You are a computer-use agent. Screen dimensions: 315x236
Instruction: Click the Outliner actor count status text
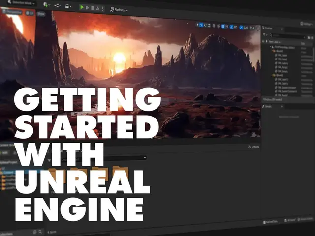pyautogui.click(x=272, y=99)
